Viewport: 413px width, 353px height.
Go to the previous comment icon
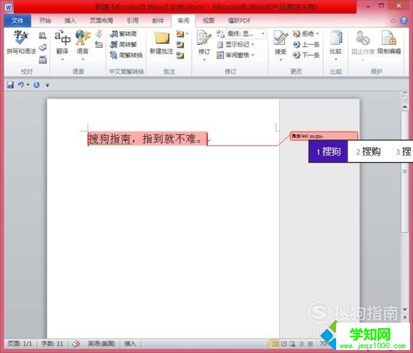pyautogui.click(x=180, y=45)
